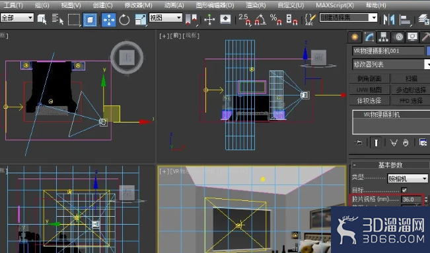Click the Mirror tool icon
The image size is (430, 253).
click(x=389, y=20)
